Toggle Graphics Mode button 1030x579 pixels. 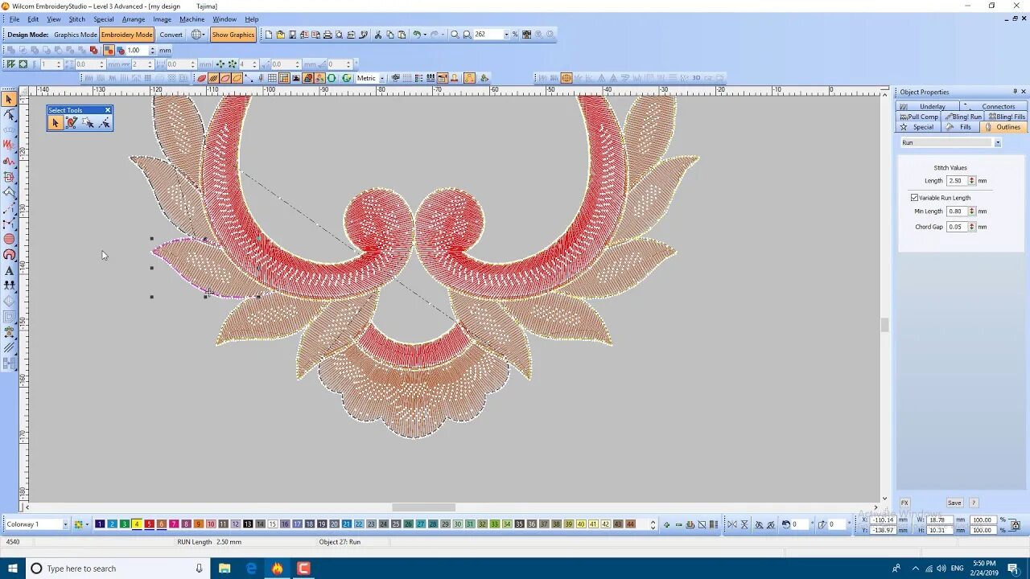coord(76,35)
